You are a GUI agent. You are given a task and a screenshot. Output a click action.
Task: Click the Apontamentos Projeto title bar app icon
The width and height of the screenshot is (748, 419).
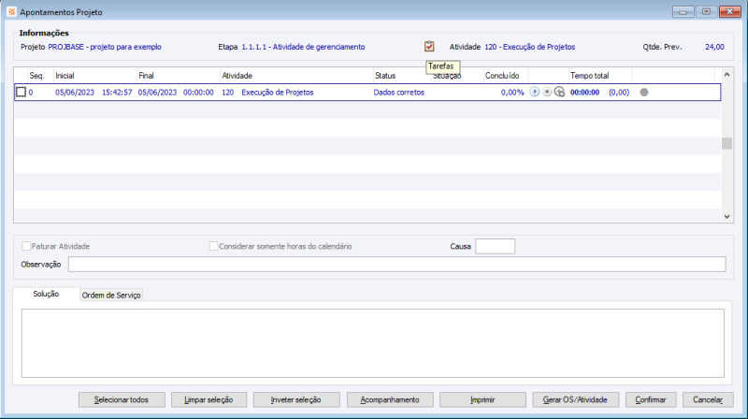11,12
